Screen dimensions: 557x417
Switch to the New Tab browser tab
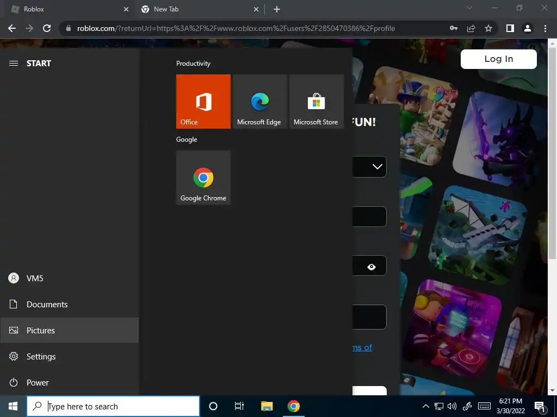199,9
